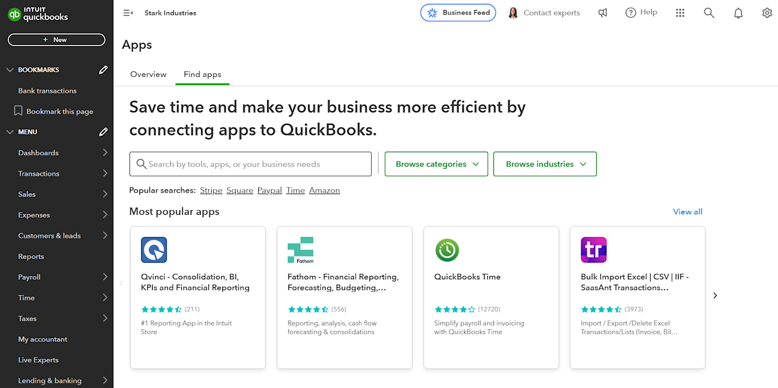Click the Stark Industries company name

[x=171, y=13]
